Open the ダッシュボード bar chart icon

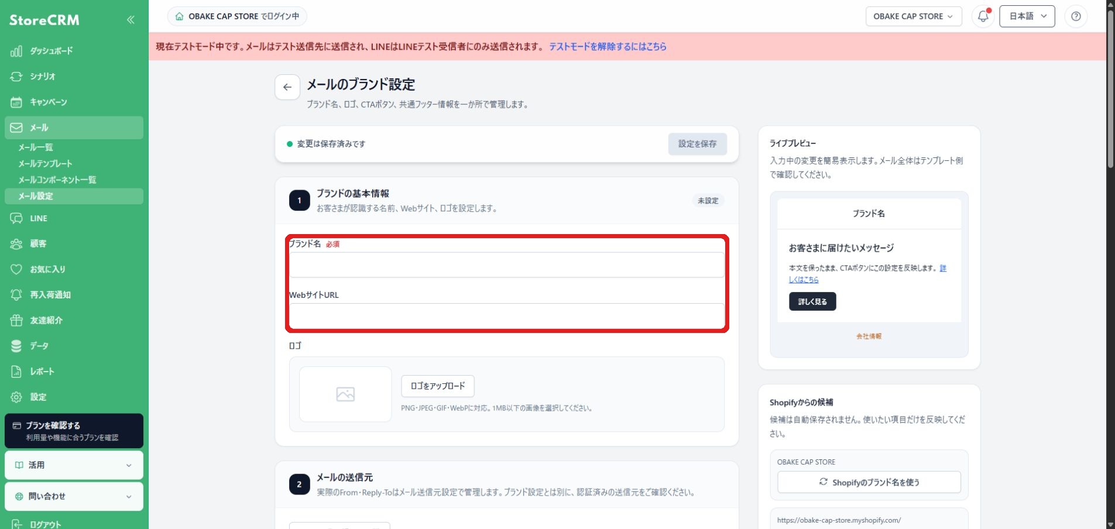[16, 51]
